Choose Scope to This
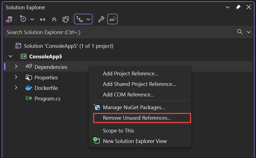The width and height of the screenshot is (256, 158). point(118,130)
